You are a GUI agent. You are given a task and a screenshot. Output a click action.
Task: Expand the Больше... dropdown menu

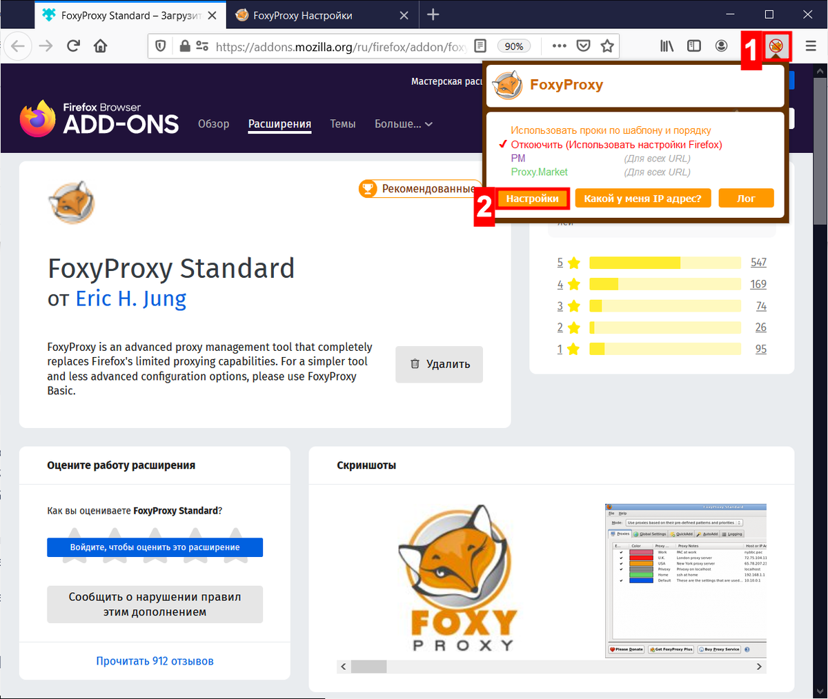(404, 124)
